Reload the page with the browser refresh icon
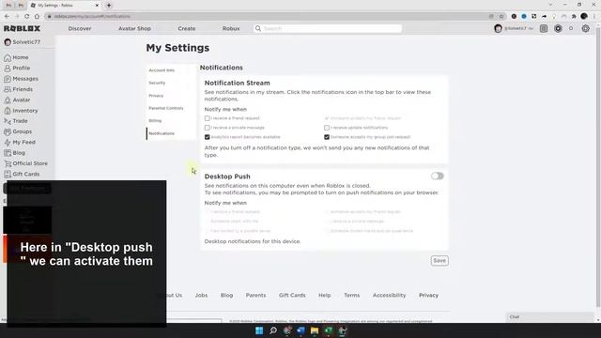This screenshot has height=338, width=601. pyautogui.click(x=27, y=17)
